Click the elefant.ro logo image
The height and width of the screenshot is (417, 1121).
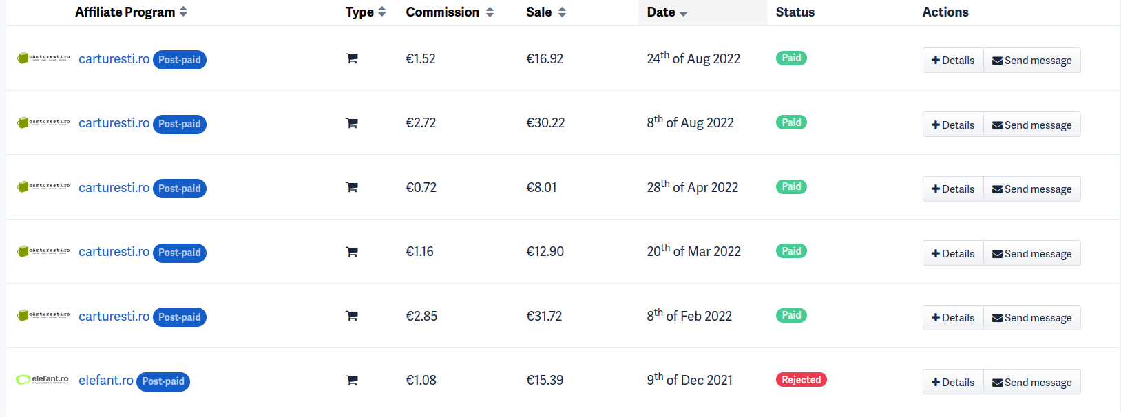pyautogui.click(x=42, y=380)
